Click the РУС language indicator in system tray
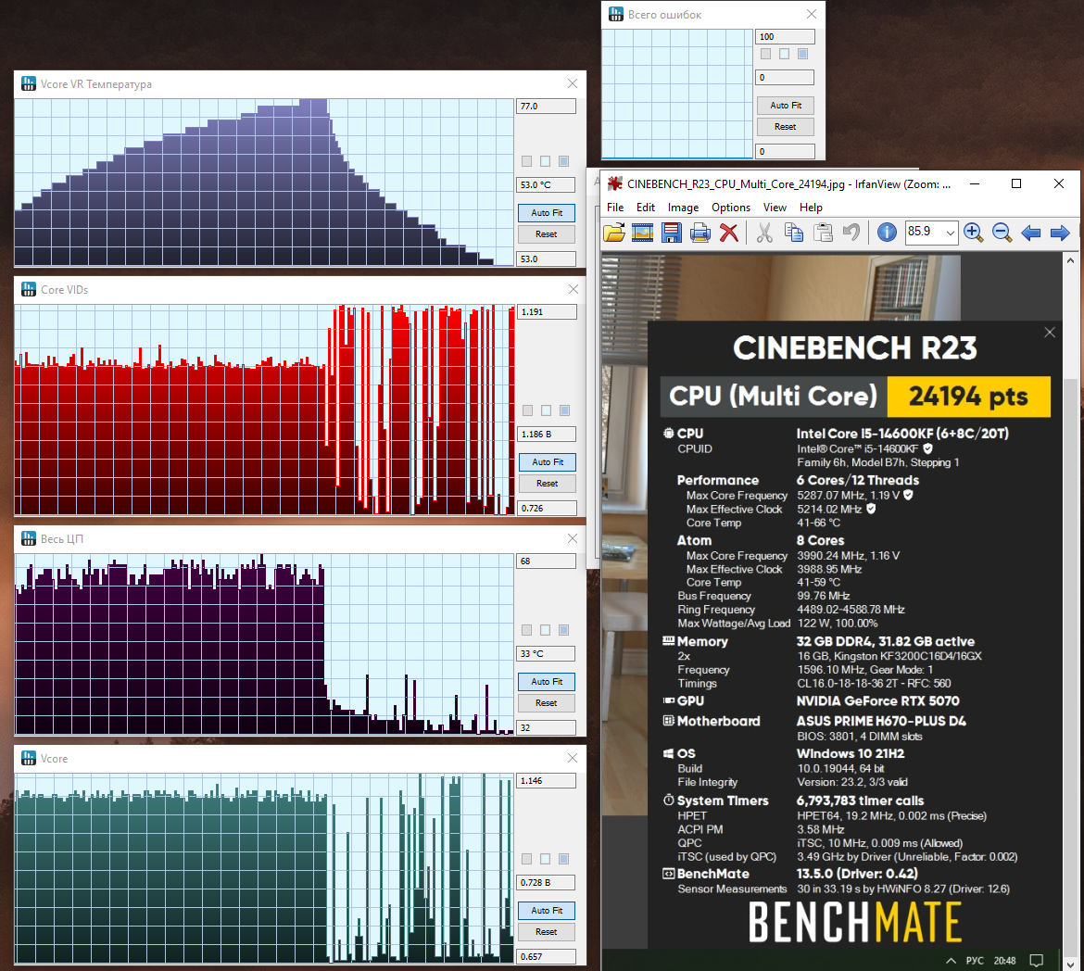Image resolution: width=1084 pixels, height=971 pixels. 975,961
